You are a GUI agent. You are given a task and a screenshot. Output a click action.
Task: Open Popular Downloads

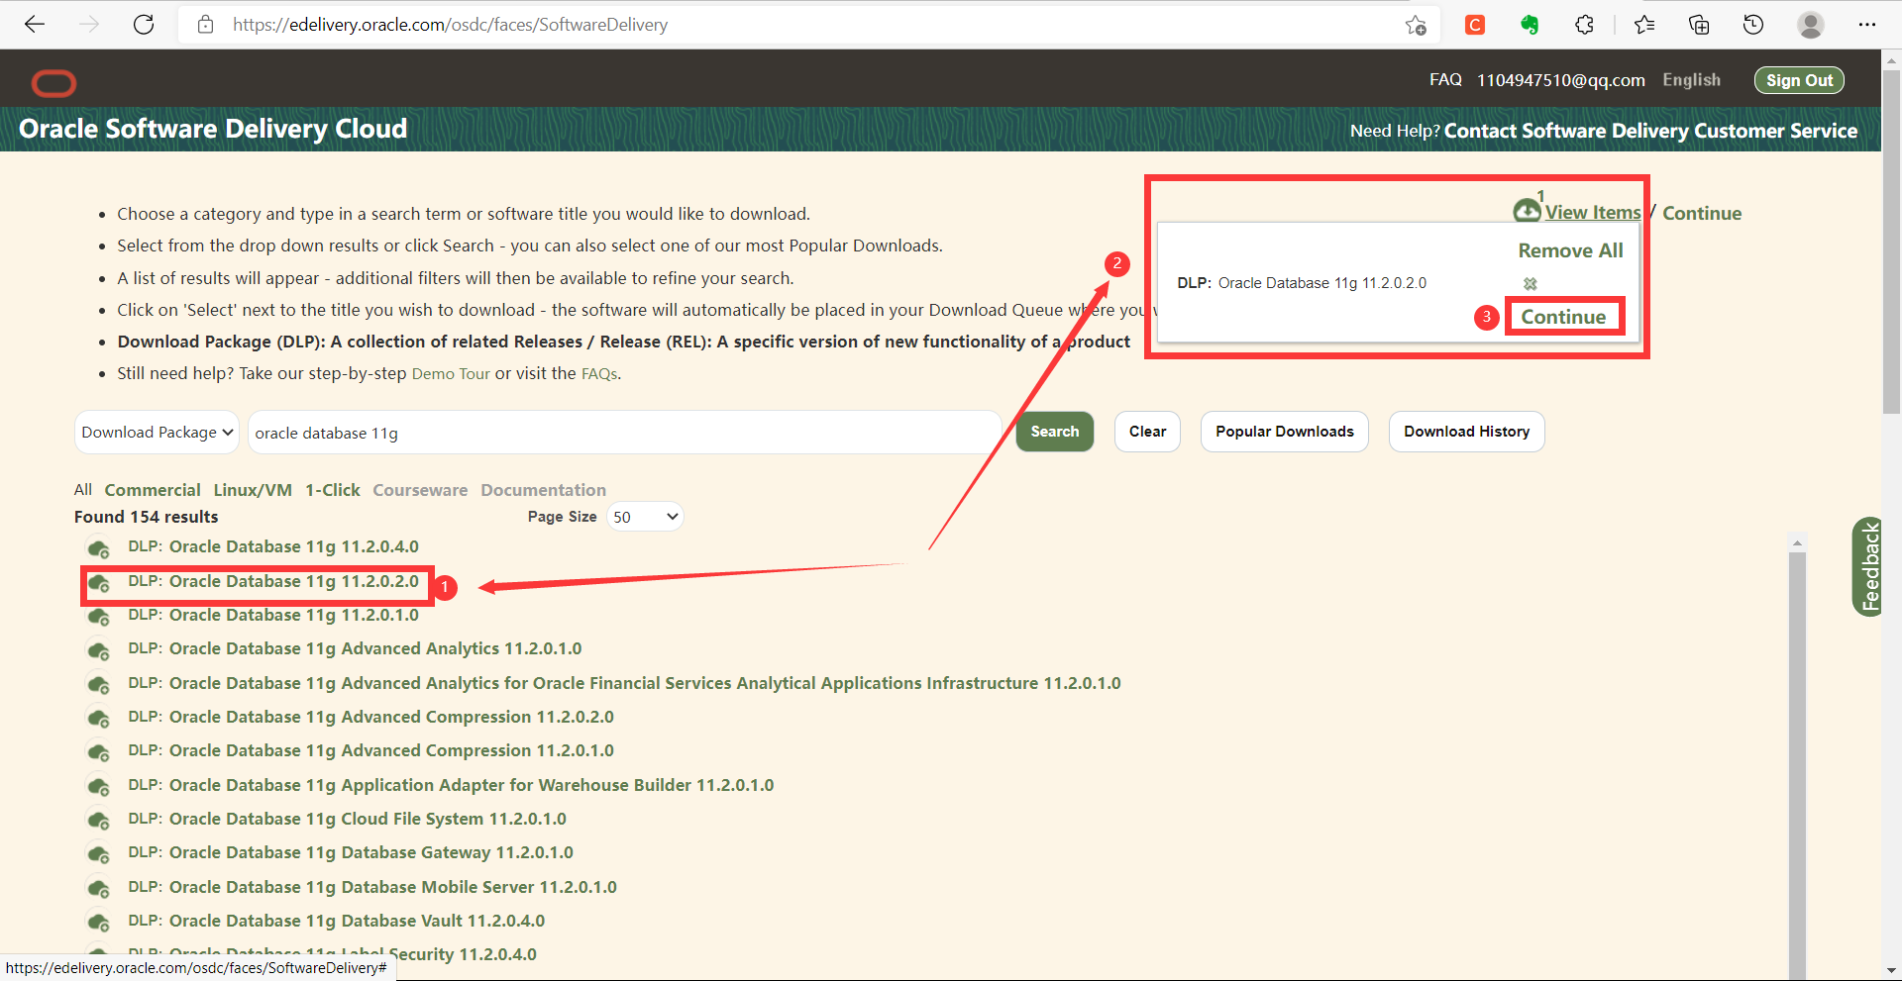(1285, 432)
